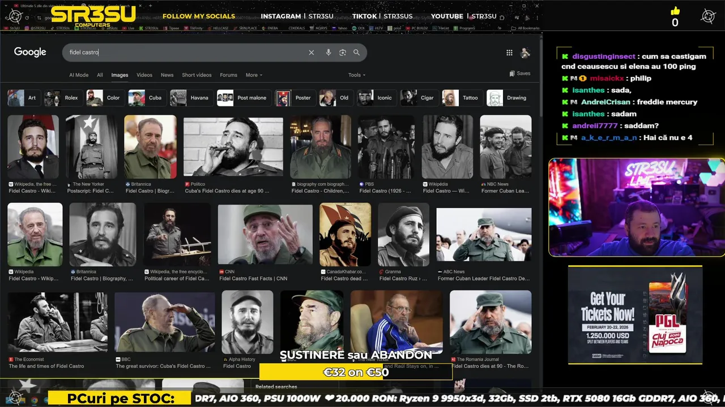The width and height of the screenshot is (725, 407).
Task: Open search by image (camera lens icon)
Action: 342,53
